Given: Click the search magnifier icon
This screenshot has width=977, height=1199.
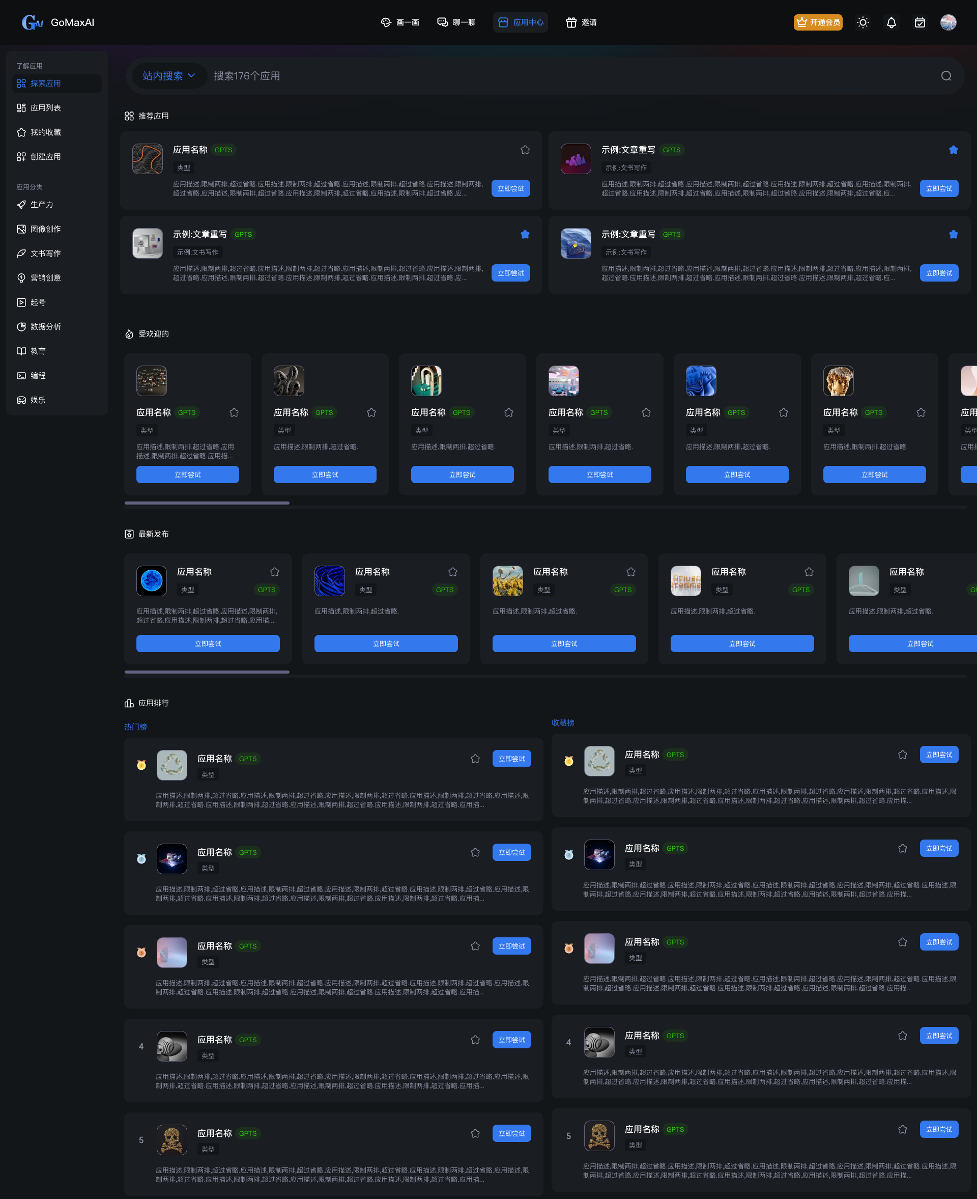Looking at the screenshot, I should point(946,76).
